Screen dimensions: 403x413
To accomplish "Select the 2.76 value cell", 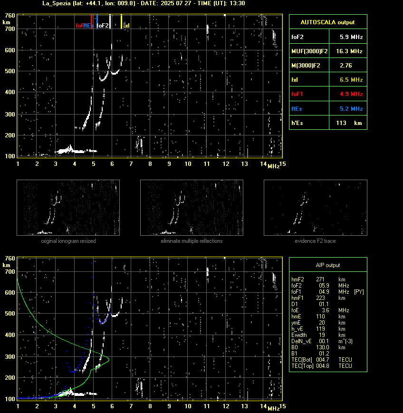I will (x=348, y=65).
